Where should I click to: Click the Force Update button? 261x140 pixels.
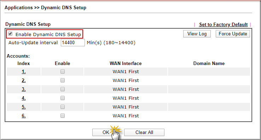pos(233,34)
